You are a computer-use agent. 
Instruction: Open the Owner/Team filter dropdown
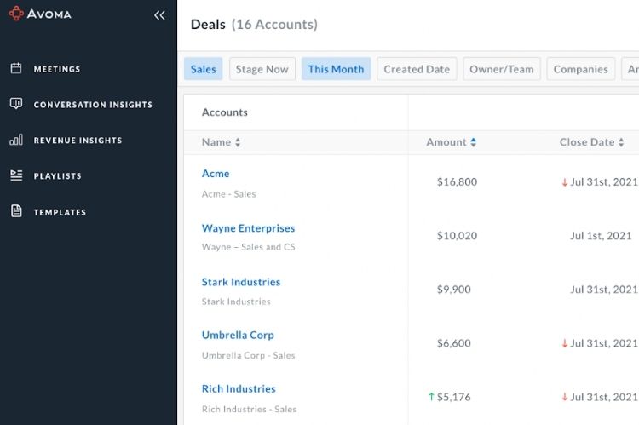(x=500, y=69)
